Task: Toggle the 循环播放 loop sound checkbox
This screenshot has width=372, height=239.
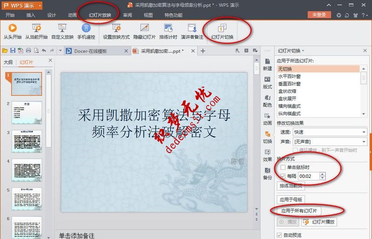Action: [x=295, y=150]
